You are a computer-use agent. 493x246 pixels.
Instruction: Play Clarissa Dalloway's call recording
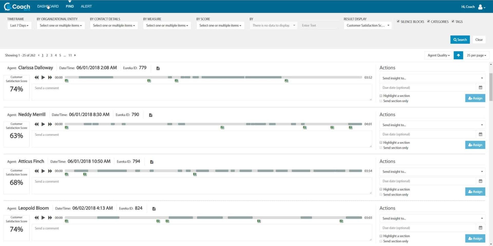(43, 77)
